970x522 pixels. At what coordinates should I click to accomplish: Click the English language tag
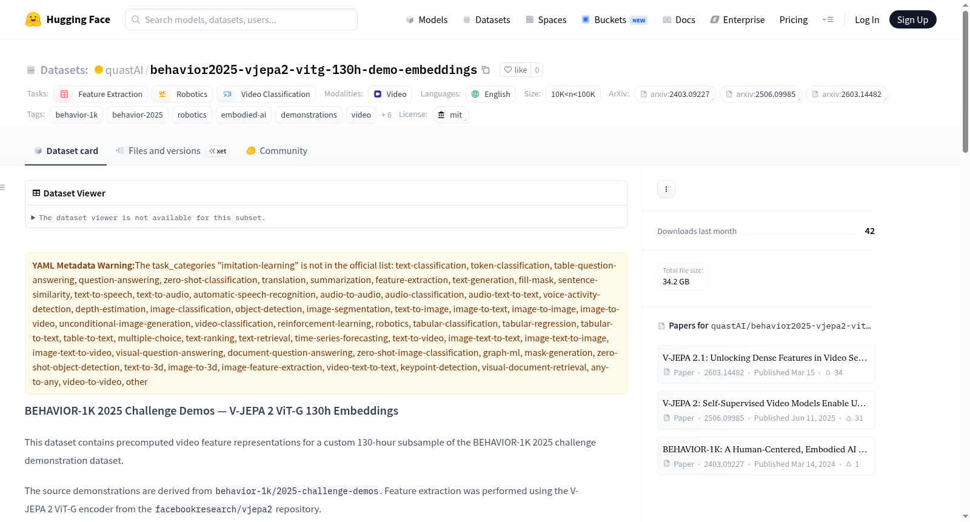click(490, 94)
